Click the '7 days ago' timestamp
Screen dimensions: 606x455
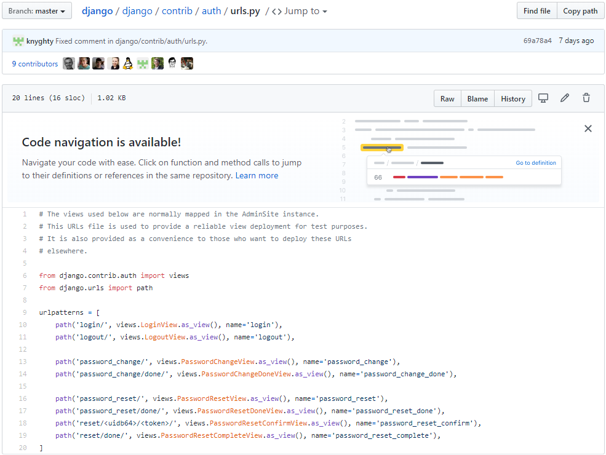point(576,41)
